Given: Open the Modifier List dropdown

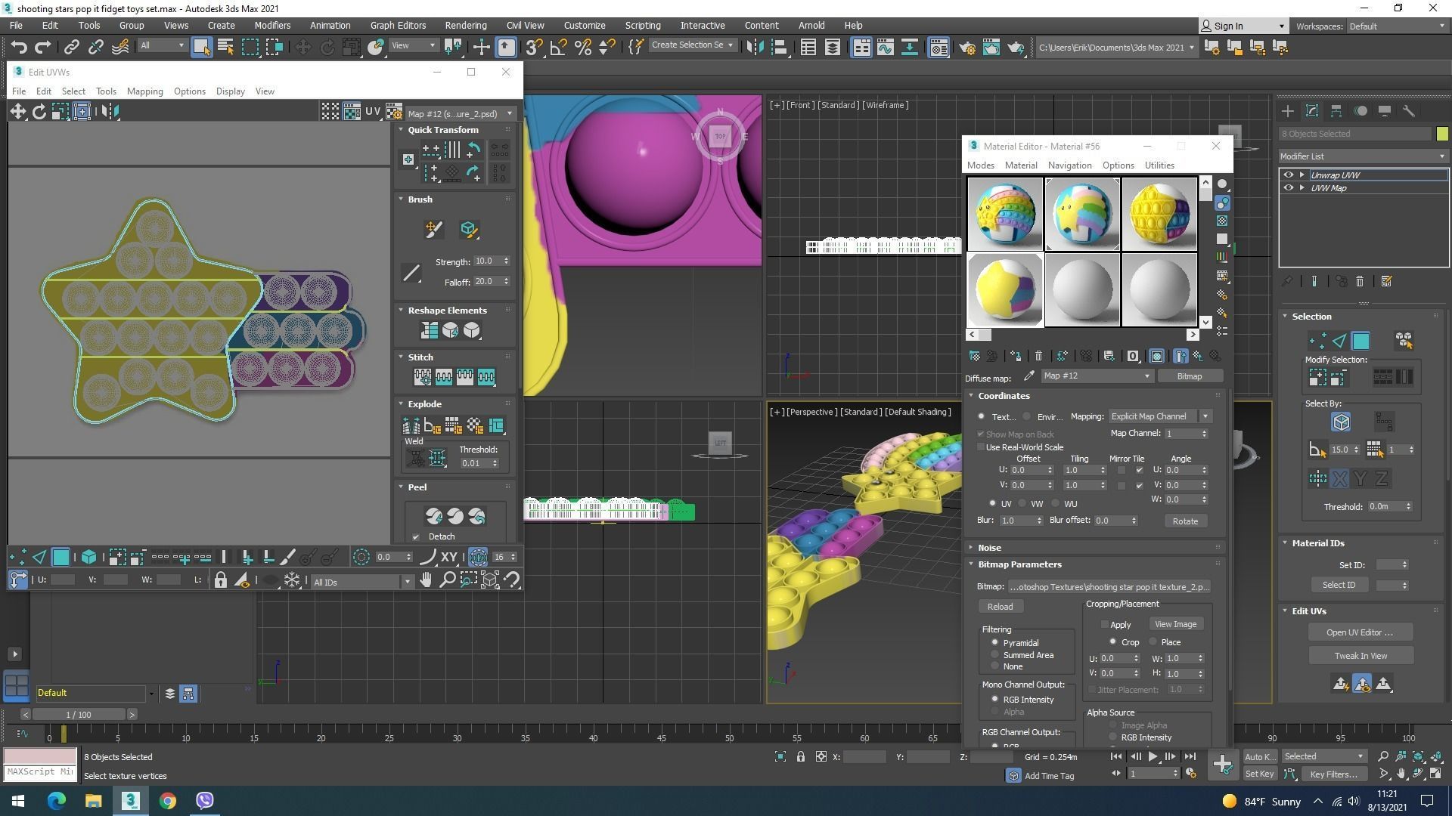Looking at the screenshot, I should [1362, 156].
